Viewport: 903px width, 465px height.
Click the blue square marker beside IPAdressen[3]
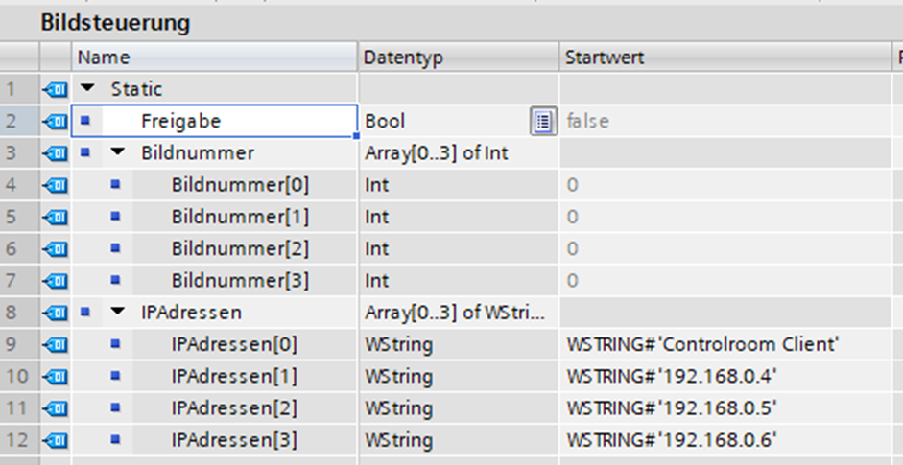point(116,441)
